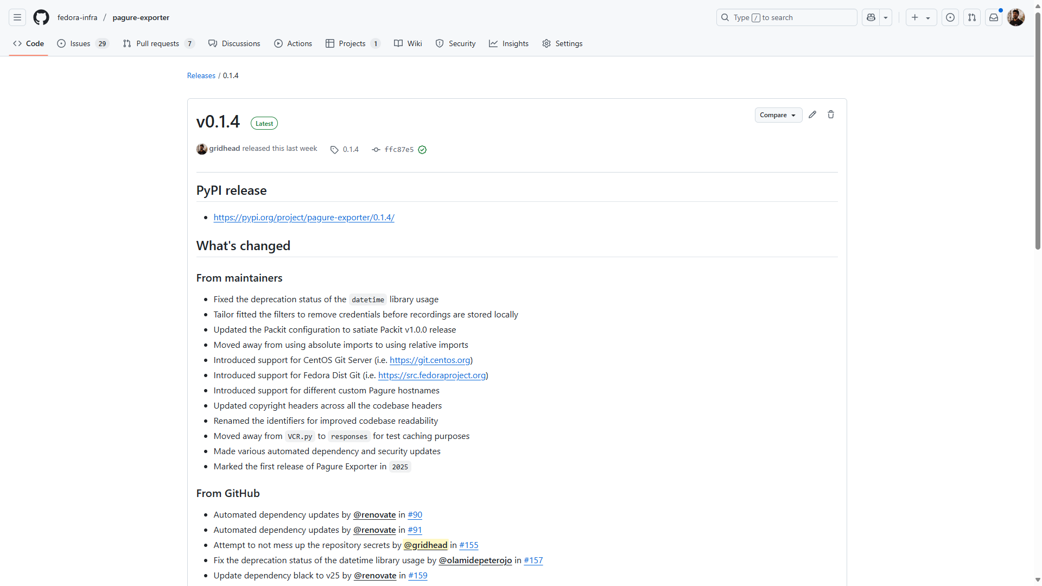Open @renovate mention on the #90 line
Screen dimensions: 1042x586
pos(374,514)
